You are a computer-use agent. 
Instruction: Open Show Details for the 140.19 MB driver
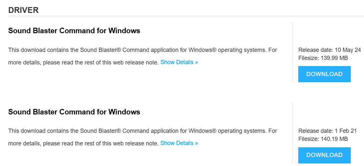(x=179, y=143)
